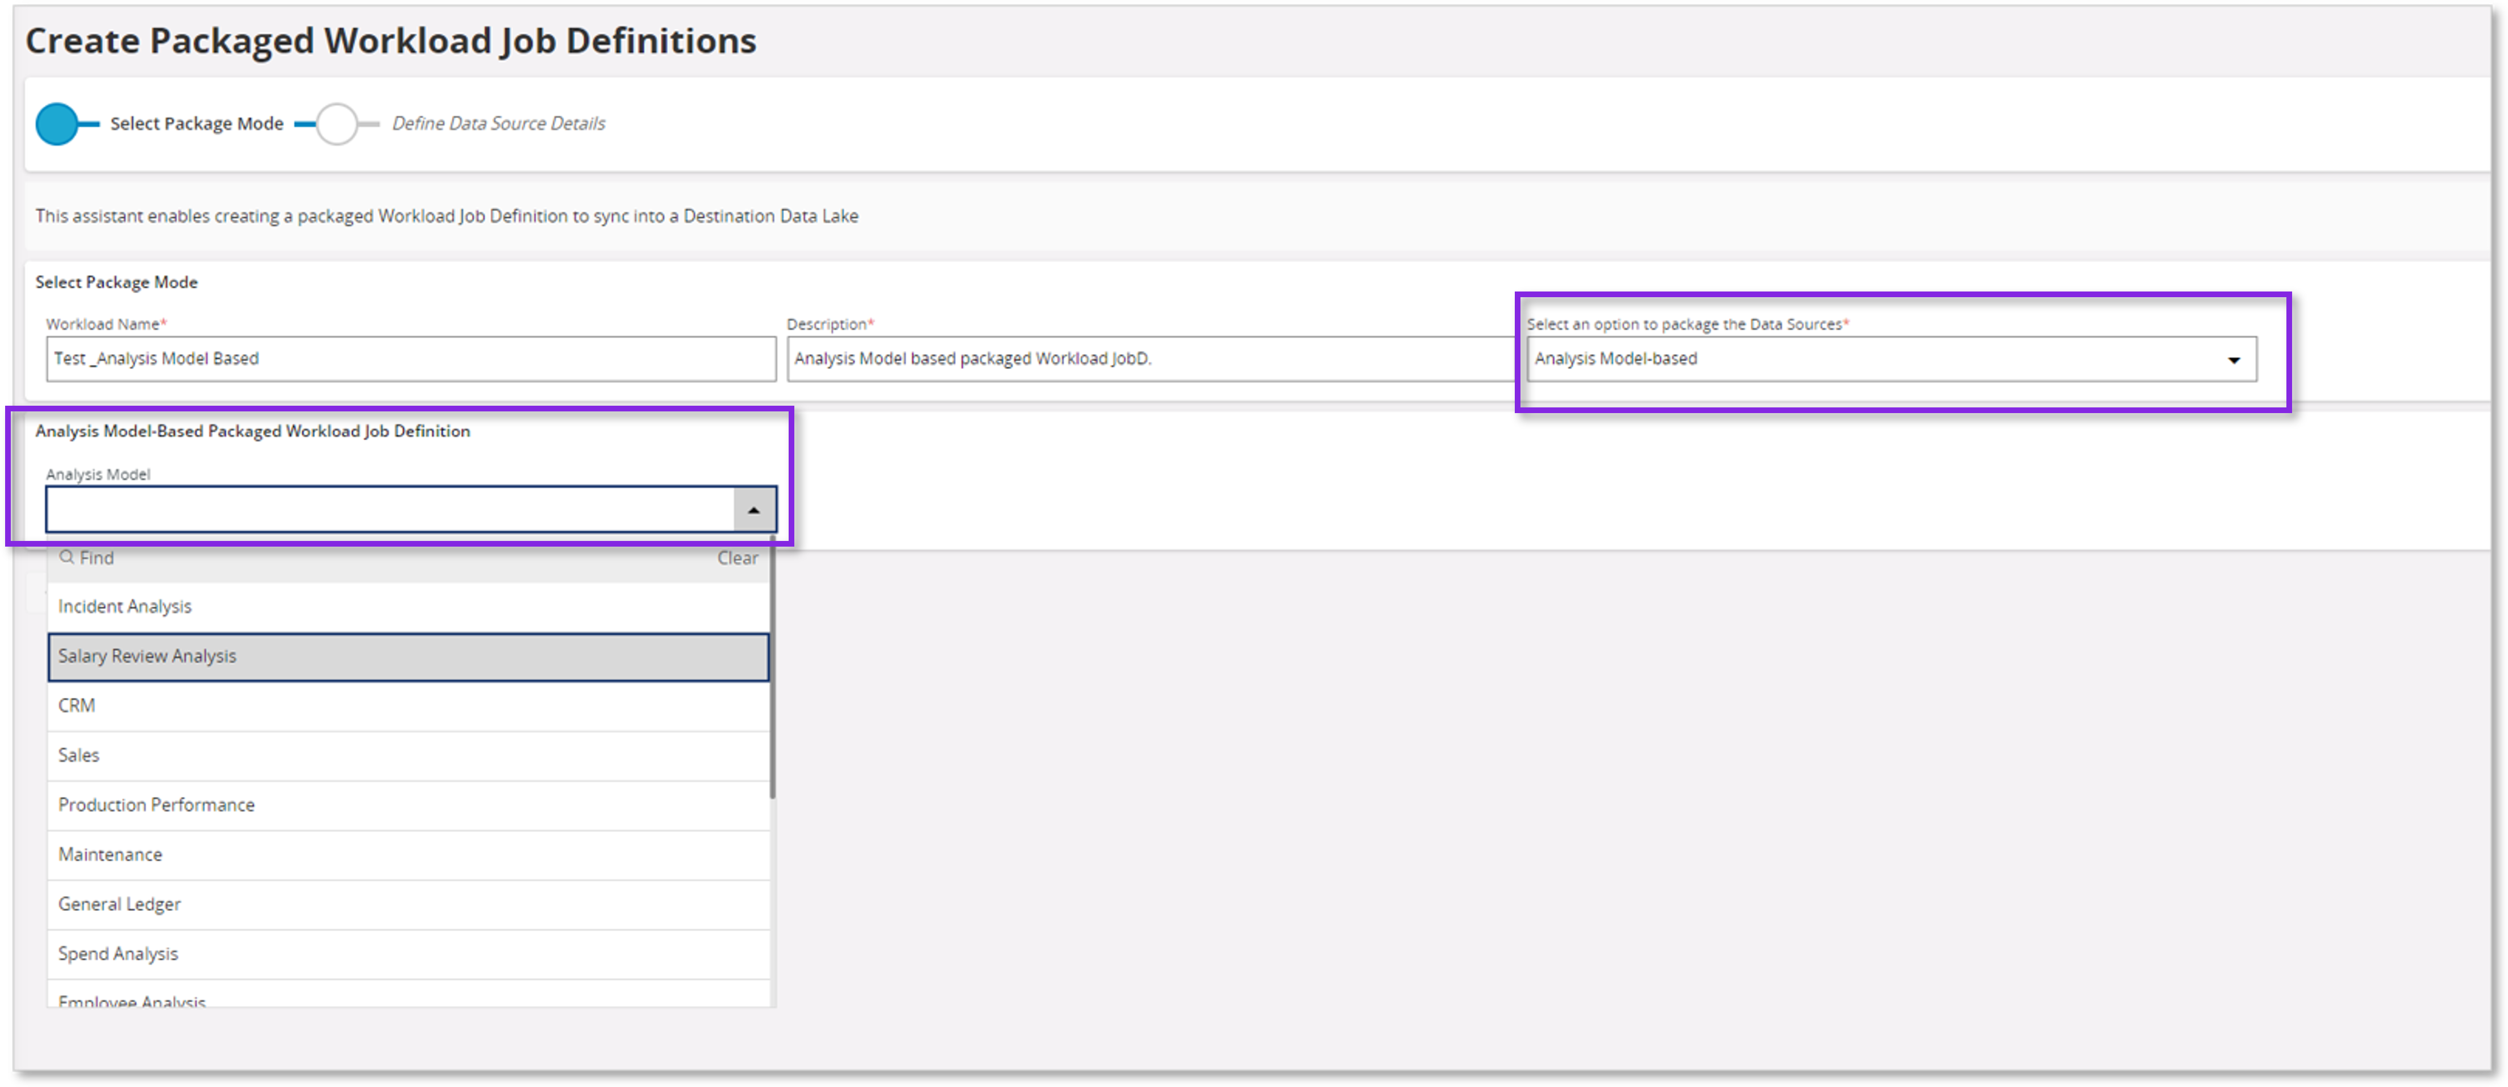Click the dropdown list scrollbar
Viewport: 2508px width, 1087px height.
(x=773, y=667)
